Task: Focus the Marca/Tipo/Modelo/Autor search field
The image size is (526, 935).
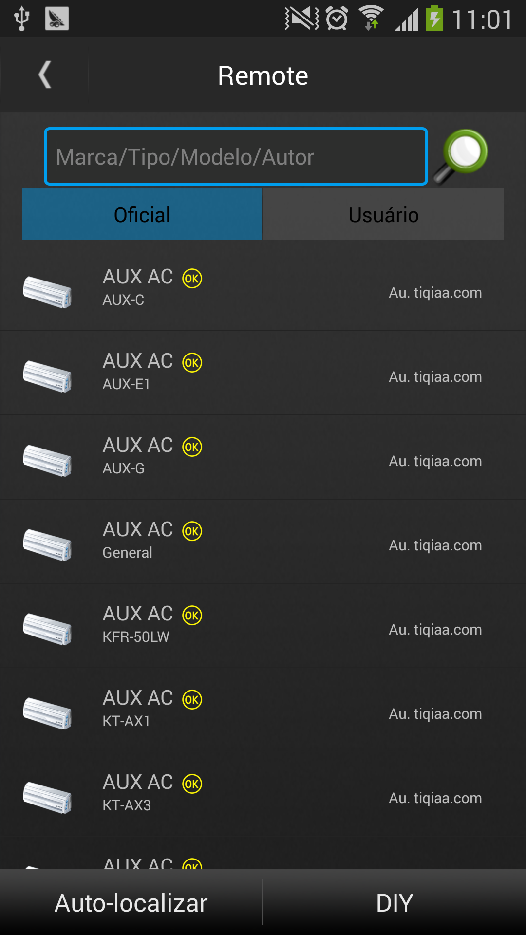Action: (x=236, y=157)
